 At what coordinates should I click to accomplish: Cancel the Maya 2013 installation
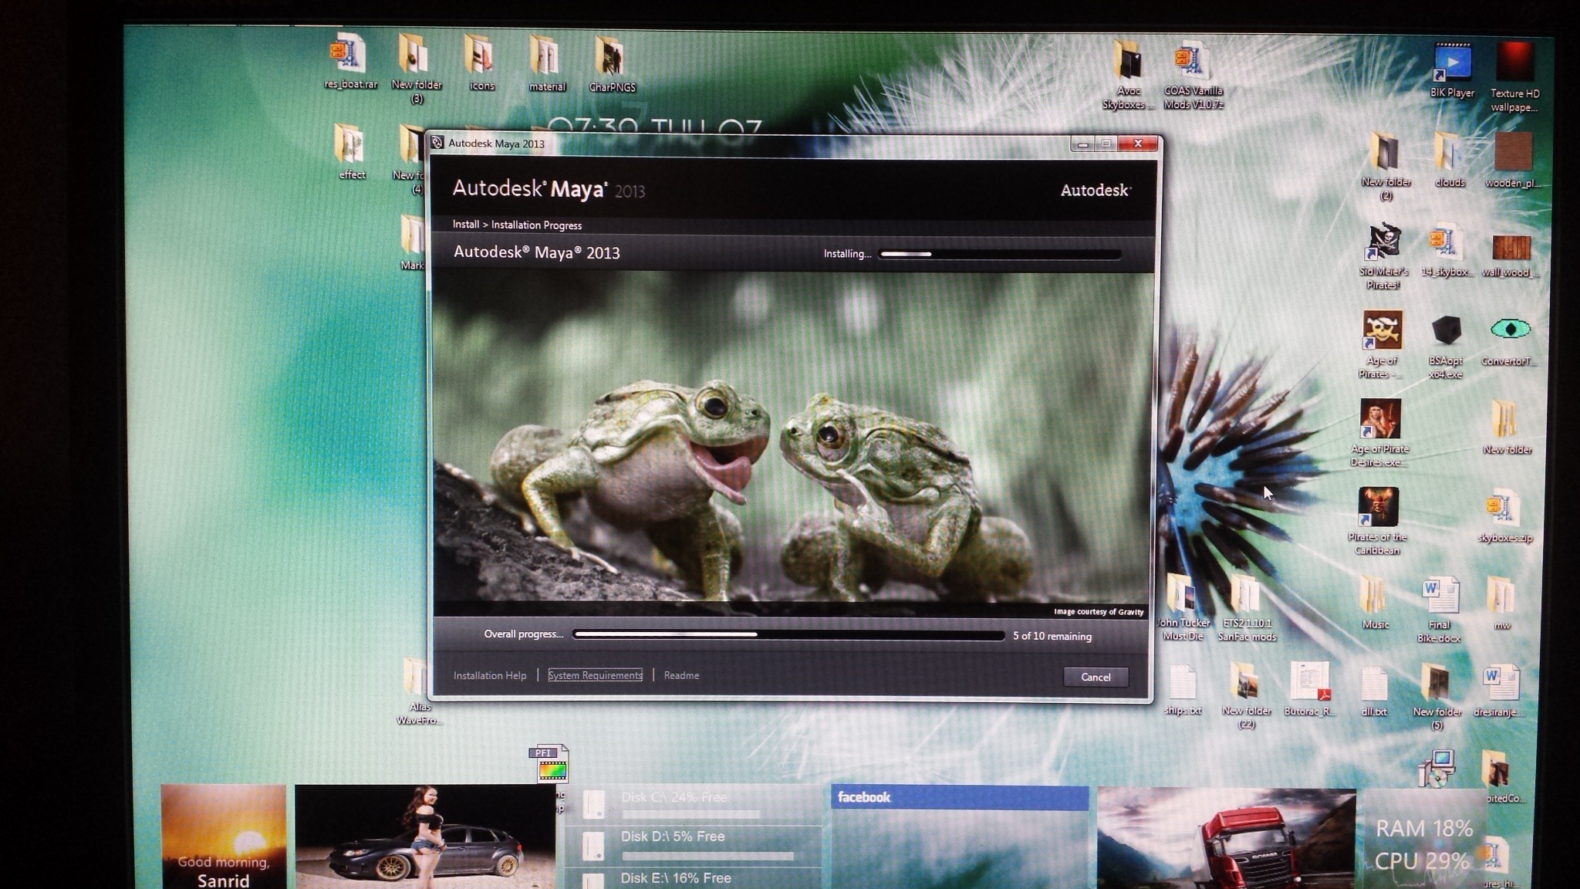tap(1095, 677)
